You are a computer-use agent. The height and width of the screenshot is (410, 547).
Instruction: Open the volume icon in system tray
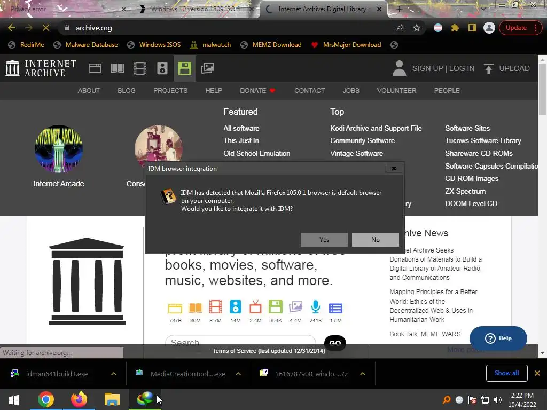(498, 400)
